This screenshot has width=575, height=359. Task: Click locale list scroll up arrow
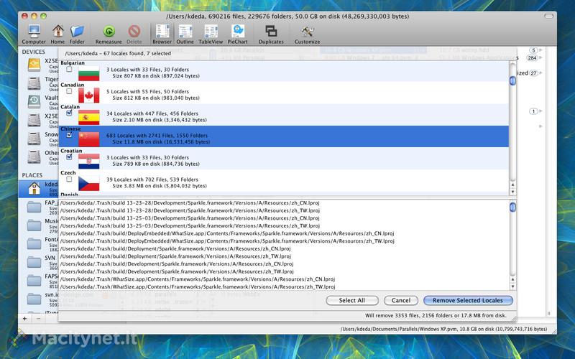click(512, 185)
